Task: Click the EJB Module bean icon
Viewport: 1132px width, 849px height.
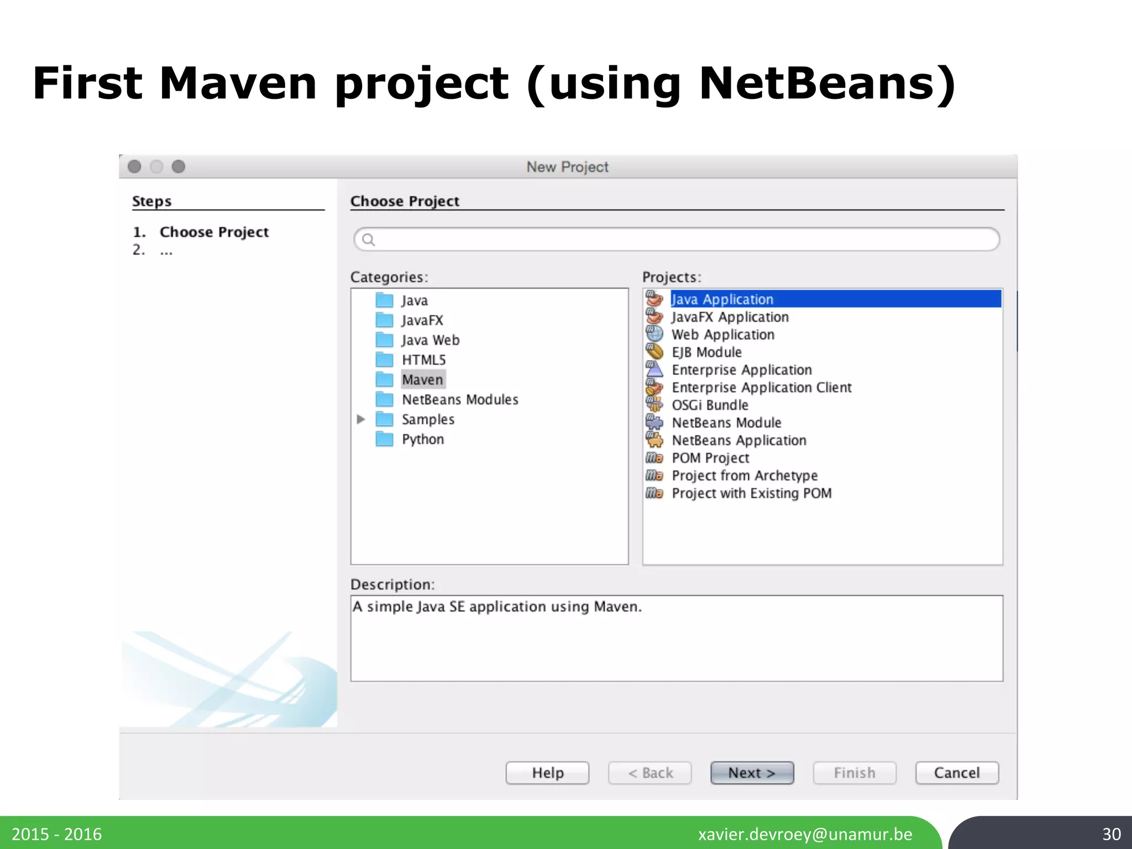Action: (654, 352)
